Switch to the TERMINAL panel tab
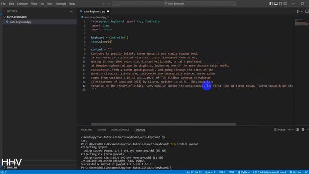Viewport: 309px width, 174px height. [140, 130]
